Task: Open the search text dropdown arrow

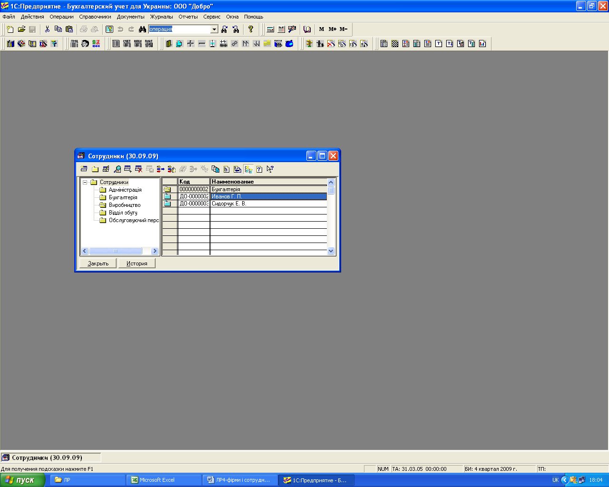Action: tap(214, 29)
